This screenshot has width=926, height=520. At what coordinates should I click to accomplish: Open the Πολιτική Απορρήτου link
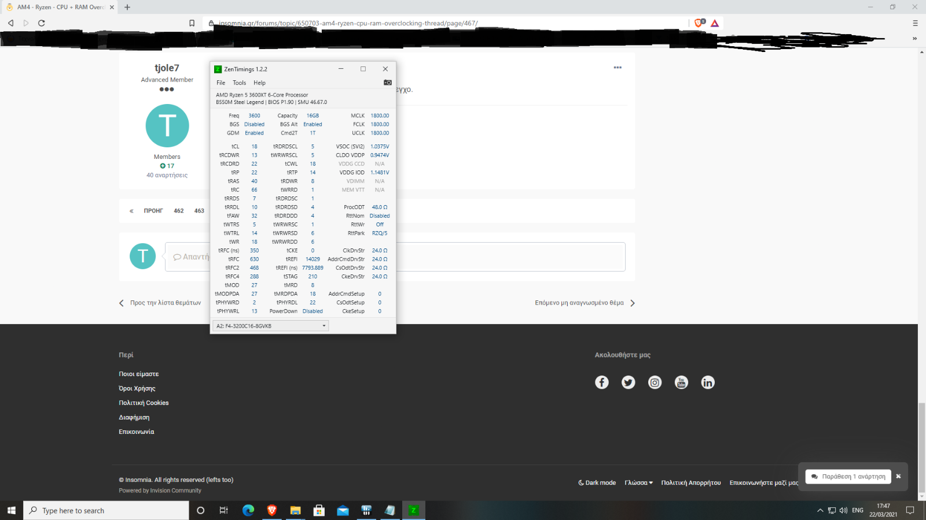691,482
